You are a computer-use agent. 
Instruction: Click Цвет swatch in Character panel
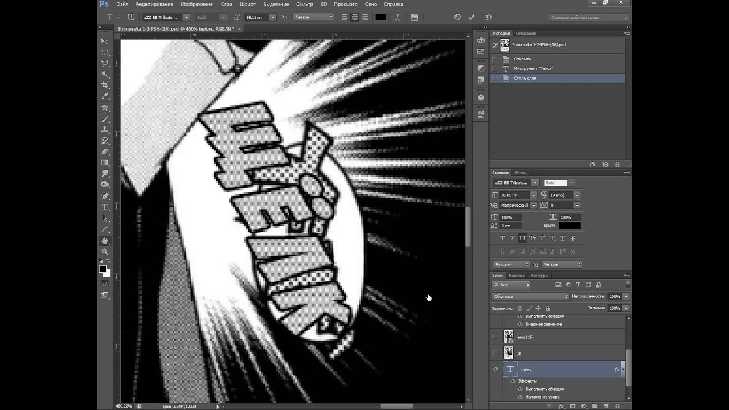click(570, 225)
